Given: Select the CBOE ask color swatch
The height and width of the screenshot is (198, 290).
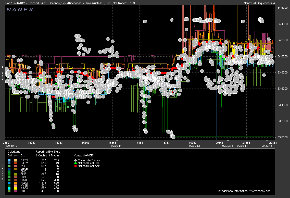Looking at the screenshot, I should [16, 169].
